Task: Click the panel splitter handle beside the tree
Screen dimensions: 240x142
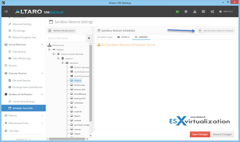Action: coord(93,79)
